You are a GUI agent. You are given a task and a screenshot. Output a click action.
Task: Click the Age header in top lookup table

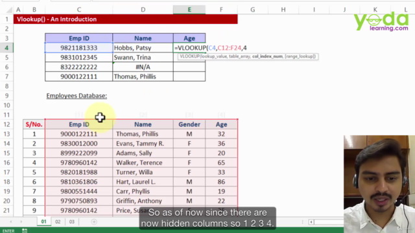(189, 38)
